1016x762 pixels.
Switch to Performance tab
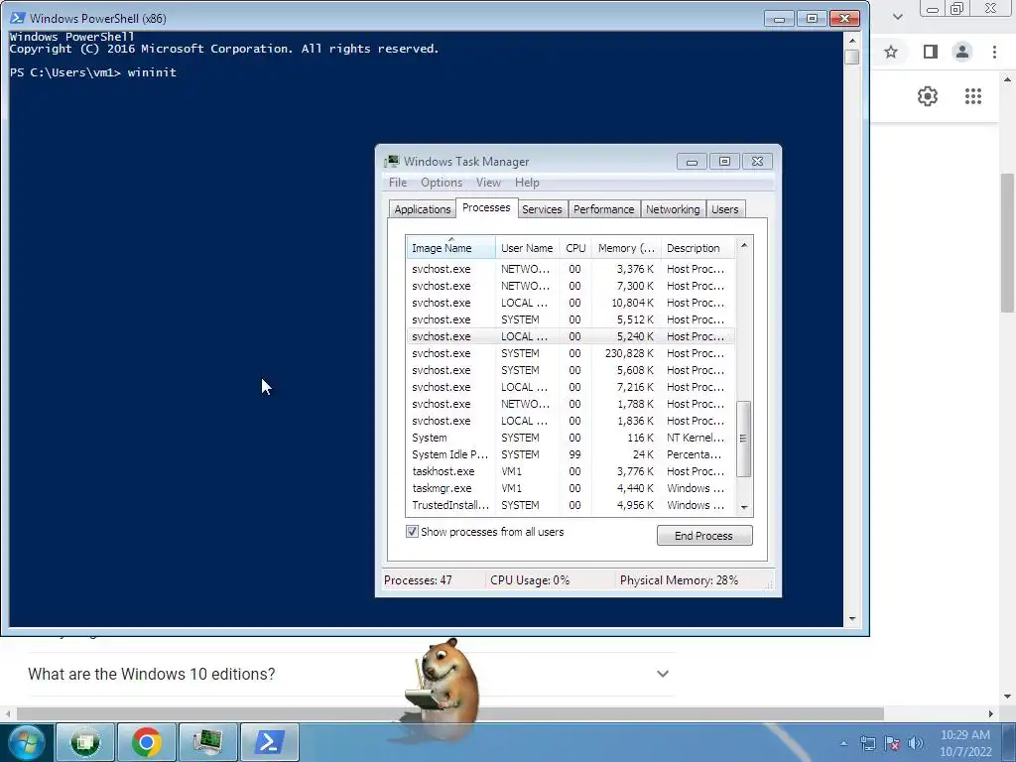[603, 209]
